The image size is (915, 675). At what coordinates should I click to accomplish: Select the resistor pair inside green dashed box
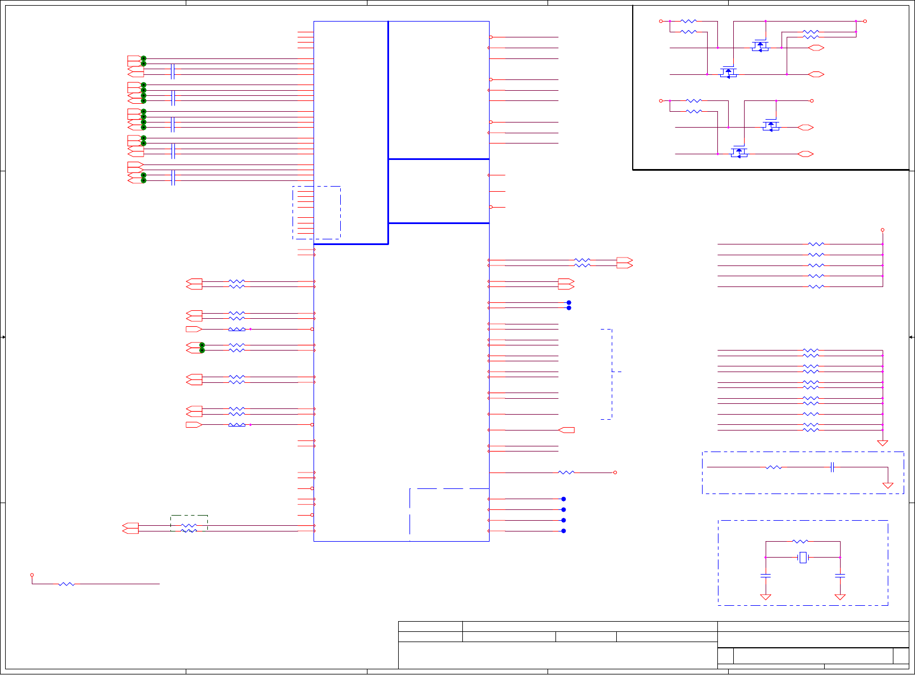pos(189,528)
